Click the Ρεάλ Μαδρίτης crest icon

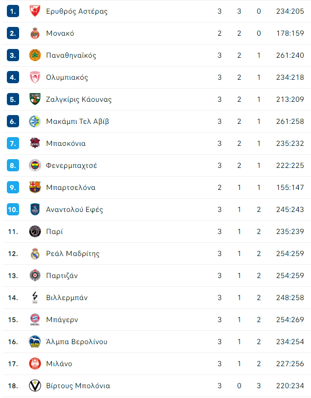click(34, 254)
